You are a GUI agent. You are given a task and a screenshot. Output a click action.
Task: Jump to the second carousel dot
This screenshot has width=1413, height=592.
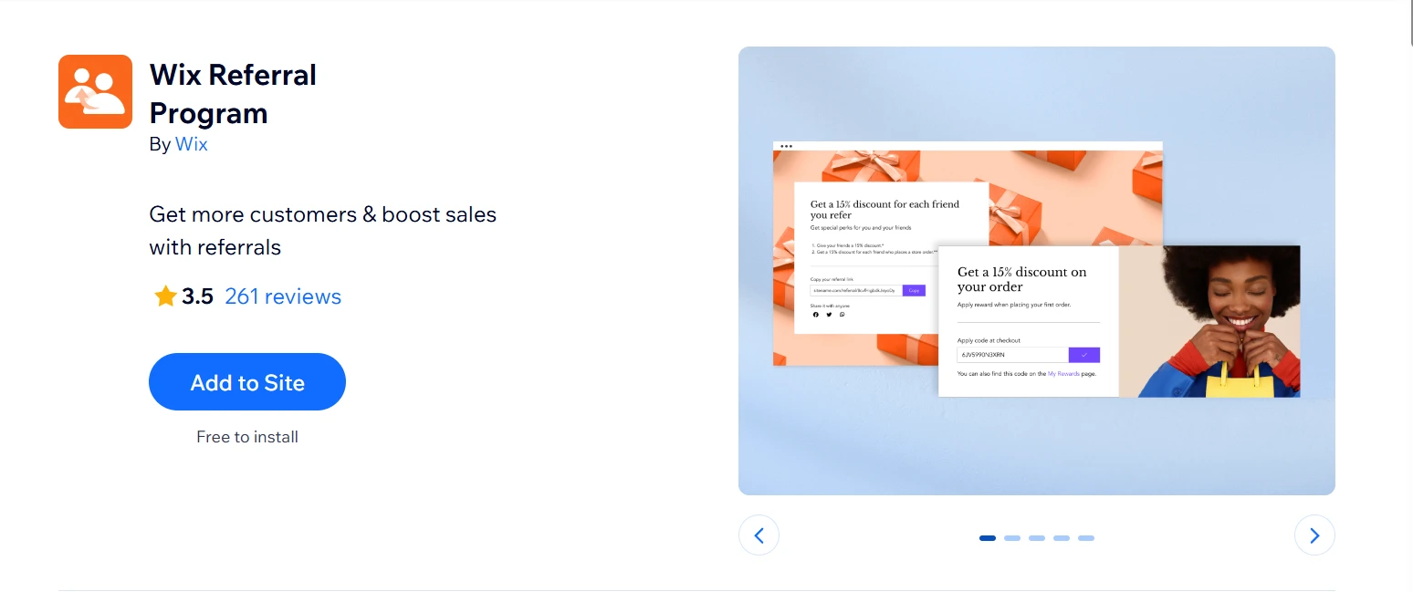[1012, 538]
